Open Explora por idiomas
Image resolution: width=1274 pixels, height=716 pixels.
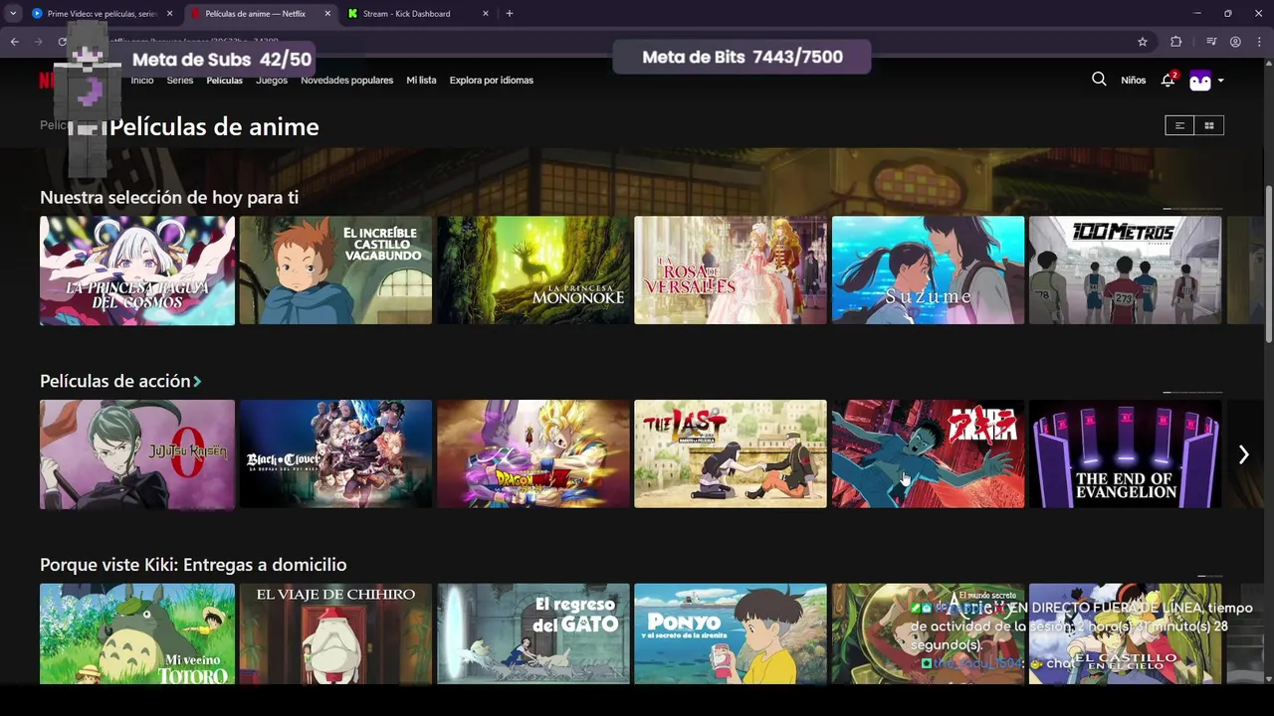(492, 81)
